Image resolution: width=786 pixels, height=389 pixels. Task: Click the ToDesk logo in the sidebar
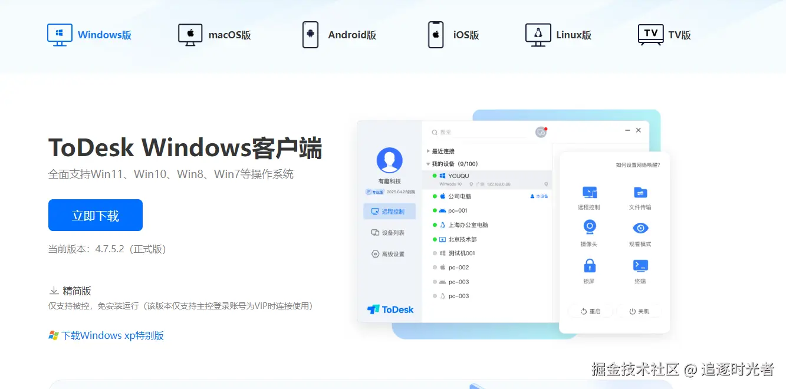390,309
